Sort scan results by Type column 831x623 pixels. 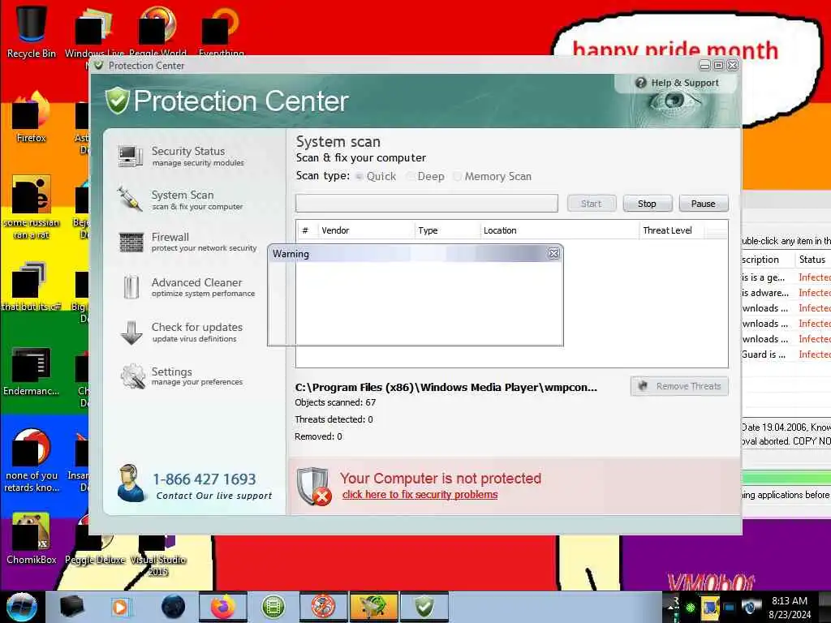pyautogui.click(x=447, y=230)
